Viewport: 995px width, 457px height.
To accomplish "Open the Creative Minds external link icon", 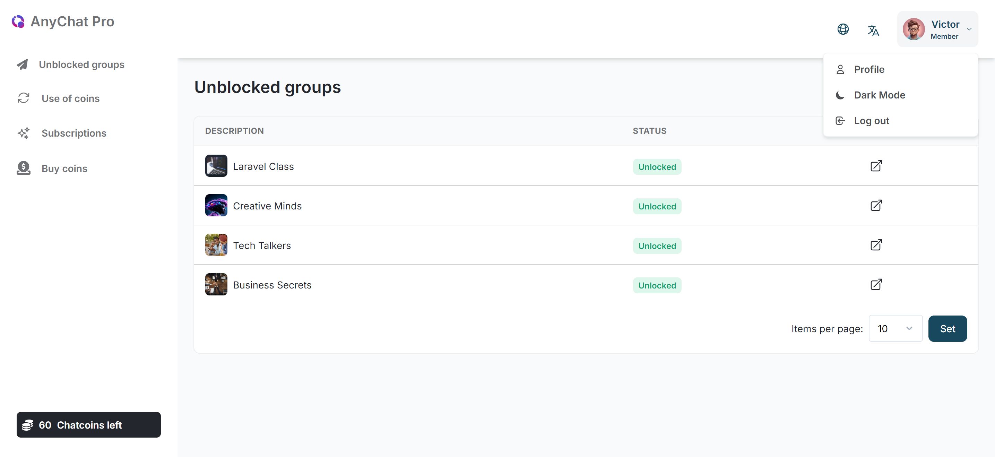I will pyautogui.click(x=876, y=206).
